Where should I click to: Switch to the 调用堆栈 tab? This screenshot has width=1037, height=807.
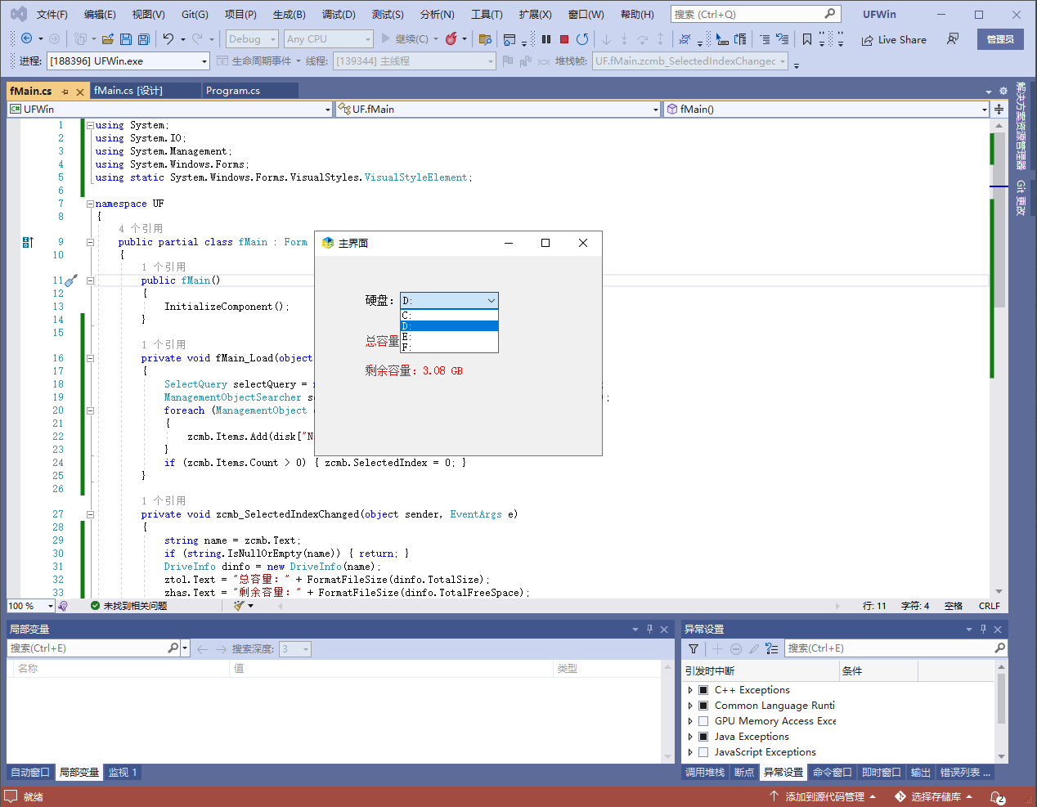coord(705,772)
